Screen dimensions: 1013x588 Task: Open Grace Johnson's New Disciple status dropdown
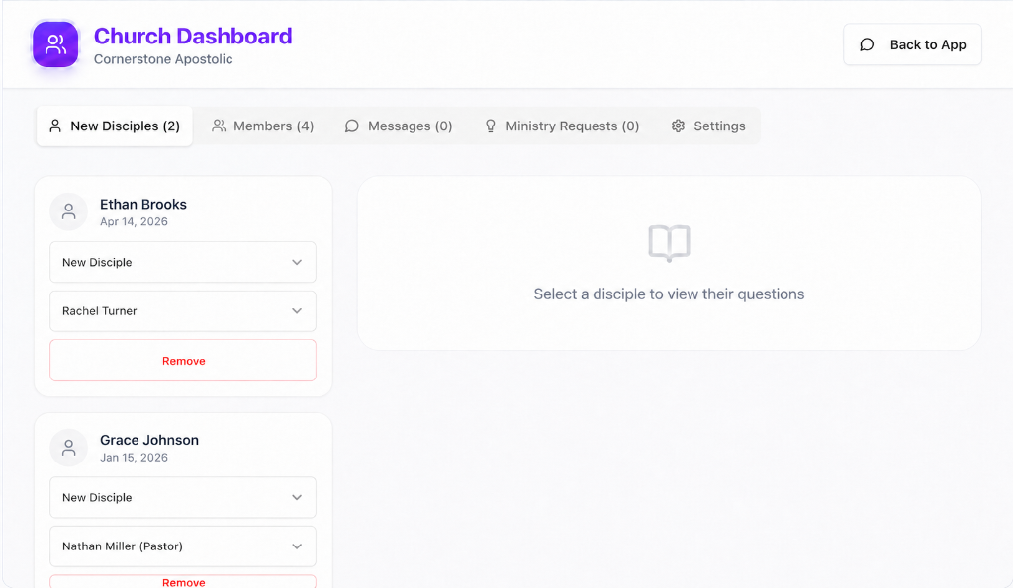pos(183,498)
